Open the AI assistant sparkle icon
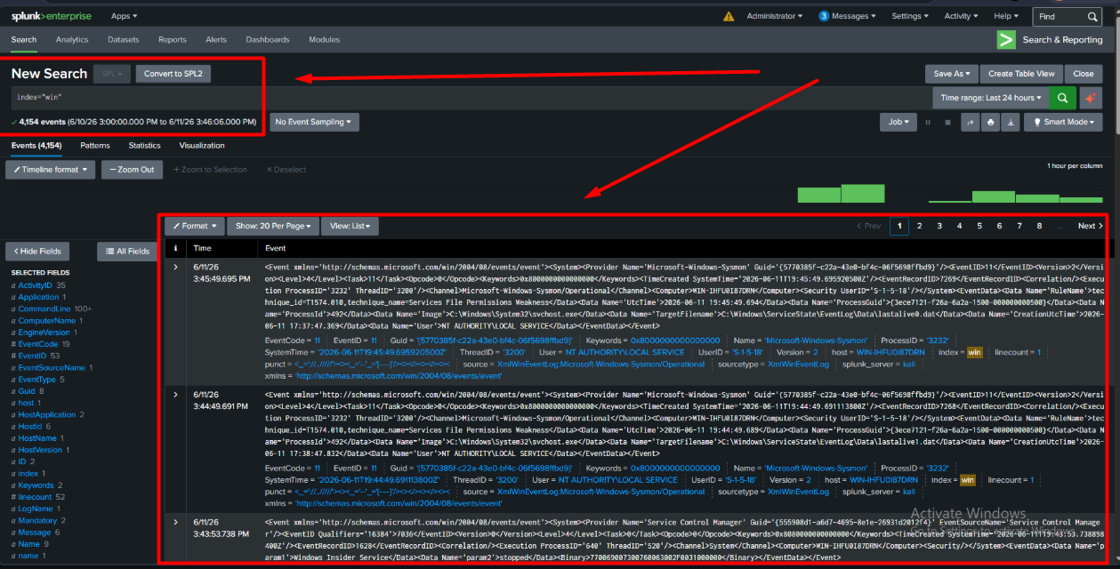This screenshot has width=1120, height=569. click(1090, 98)
